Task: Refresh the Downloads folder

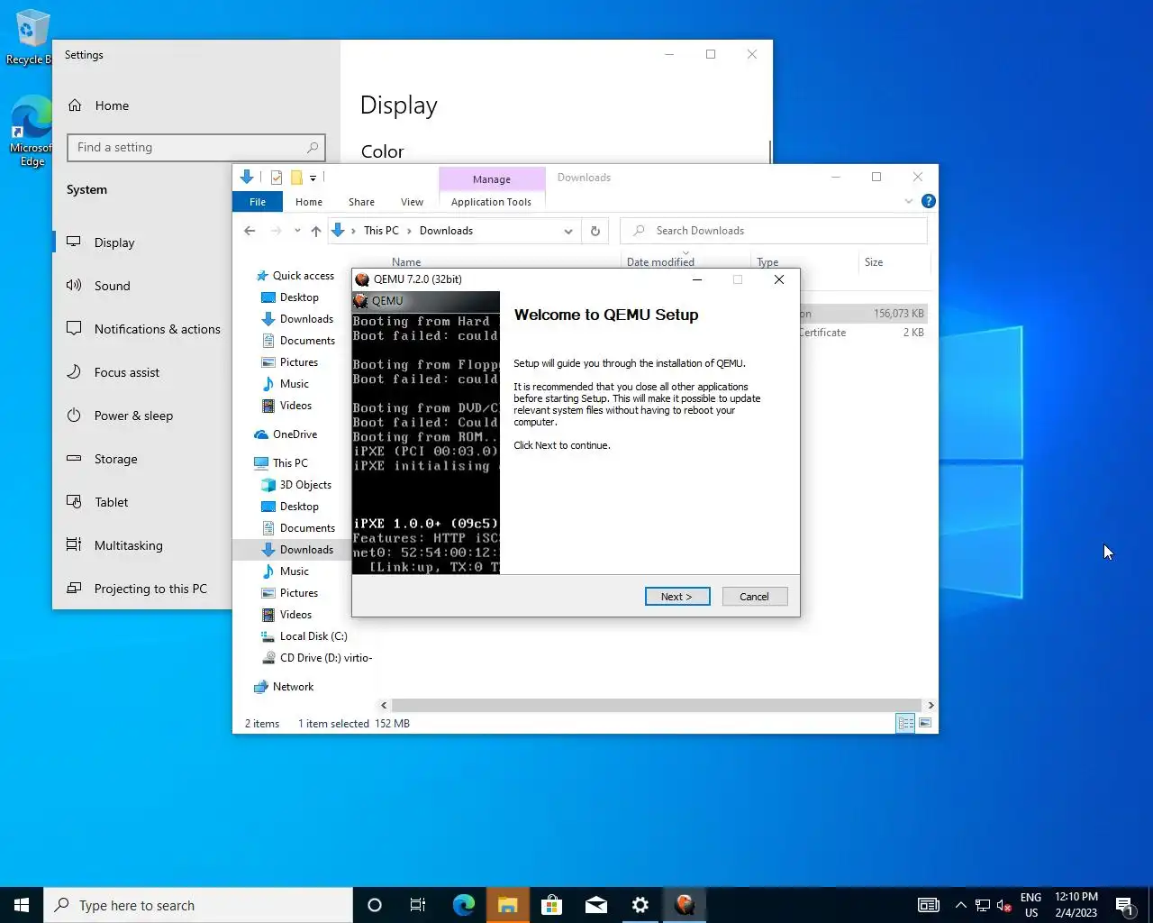Action: [x=595, y=231]
